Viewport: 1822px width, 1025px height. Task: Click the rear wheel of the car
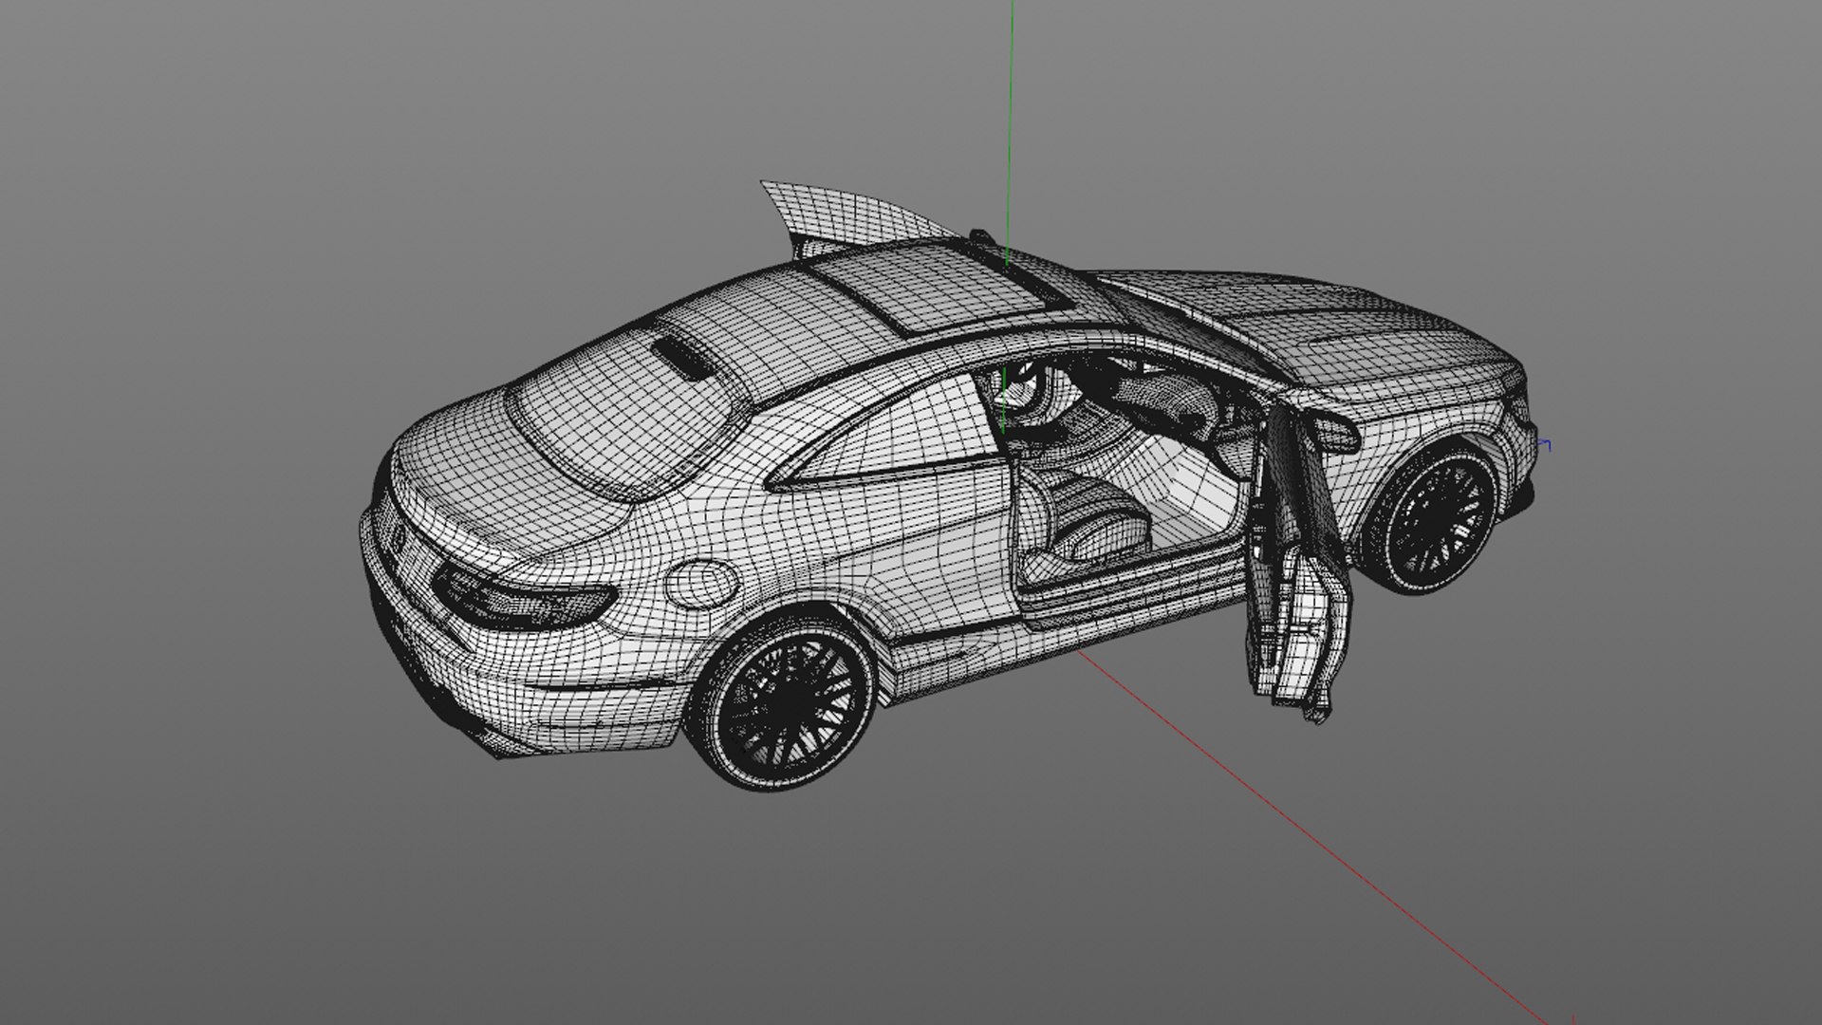[x=783, y=701]
